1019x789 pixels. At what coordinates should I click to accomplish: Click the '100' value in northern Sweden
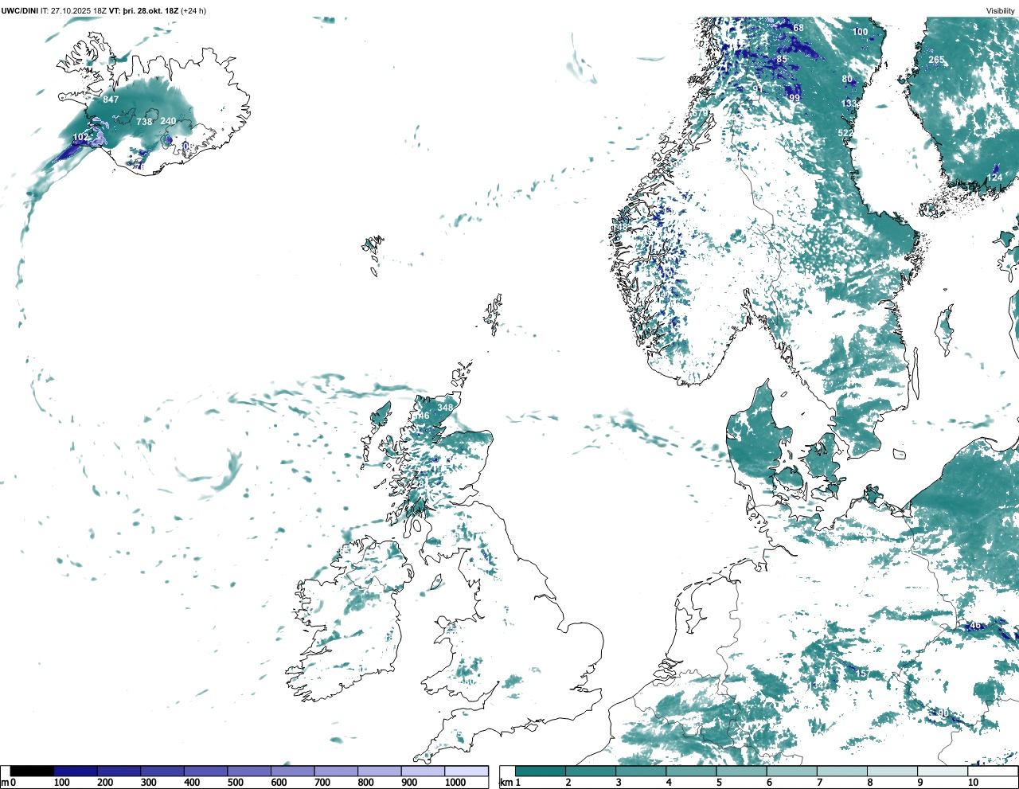861,32
